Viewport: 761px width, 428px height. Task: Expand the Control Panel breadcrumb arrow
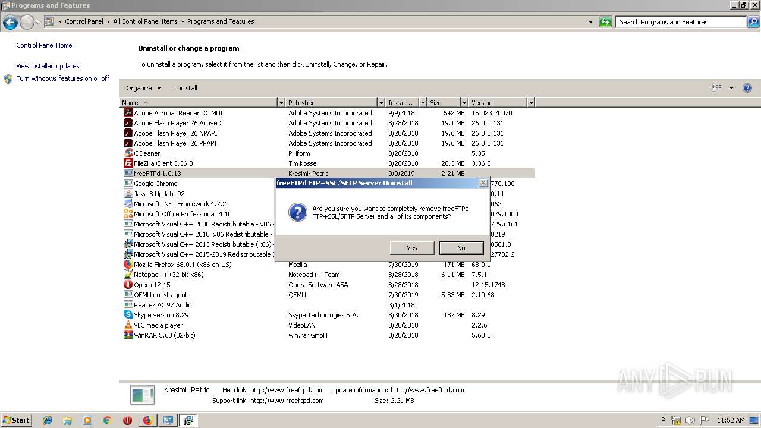[108, 21]
